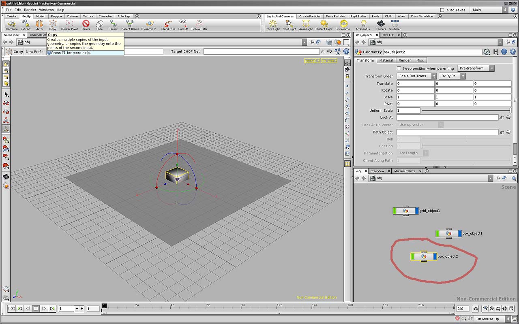Click the Dynamic Parent shelf tool
The width and height of the screenshot is (519, 324).
(x=150, y=25)
